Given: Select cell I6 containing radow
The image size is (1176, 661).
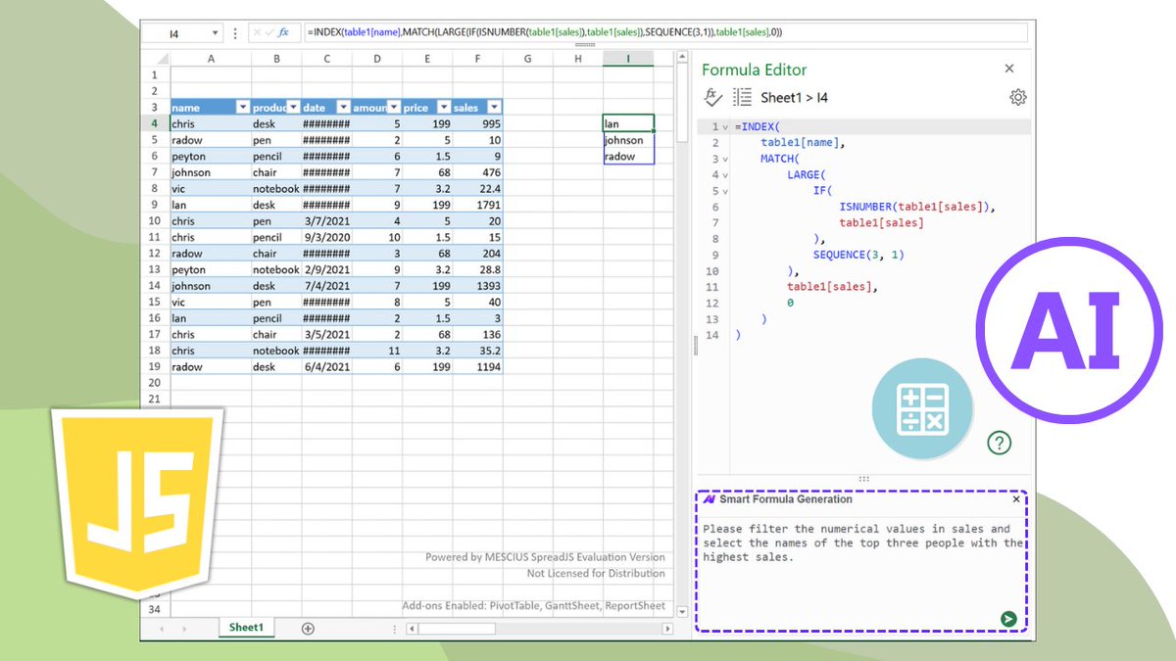Looking at the screenshot, I should tap(628, 157).
